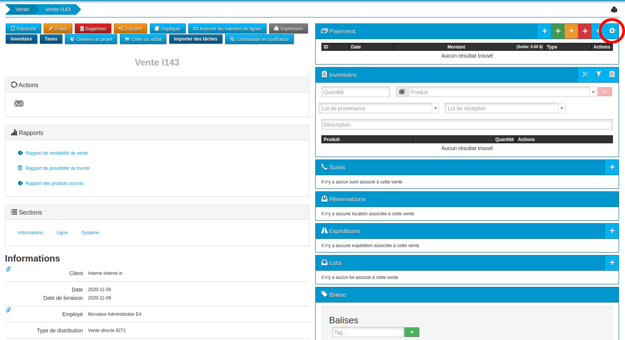This screenshot has height=340, width=625.
Task: Expand the Lot de réception dropdown
Action: (562, 108)
